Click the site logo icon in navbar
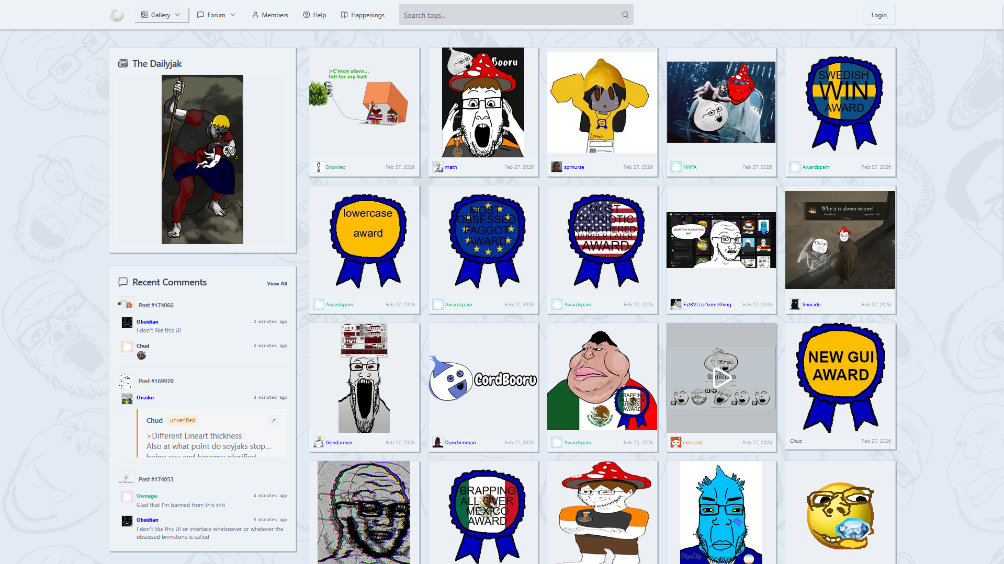Image resolution: width=1004 pixels, height=564 pixels. pyautogui.click(x=117, y=16)
